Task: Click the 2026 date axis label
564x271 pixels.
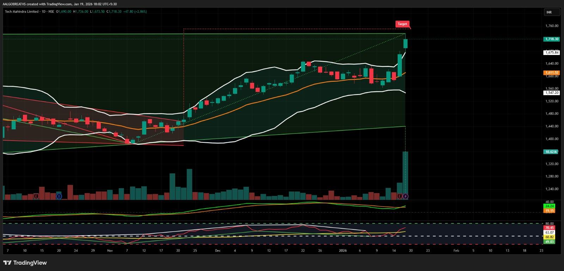Action: click(x=343, y=251)
